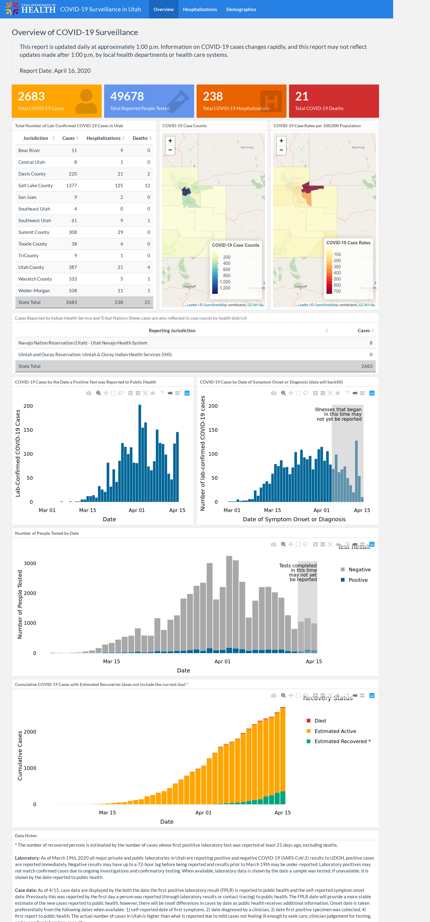Sort tribal table by Cases column
The height and width of the screenshot is (922, 430).
373,331
